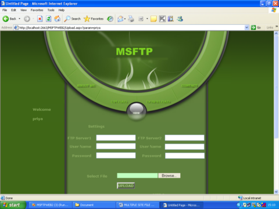279x209 pixels.
Task: Click the Local intranet zone status
Action: coord(250,198)
